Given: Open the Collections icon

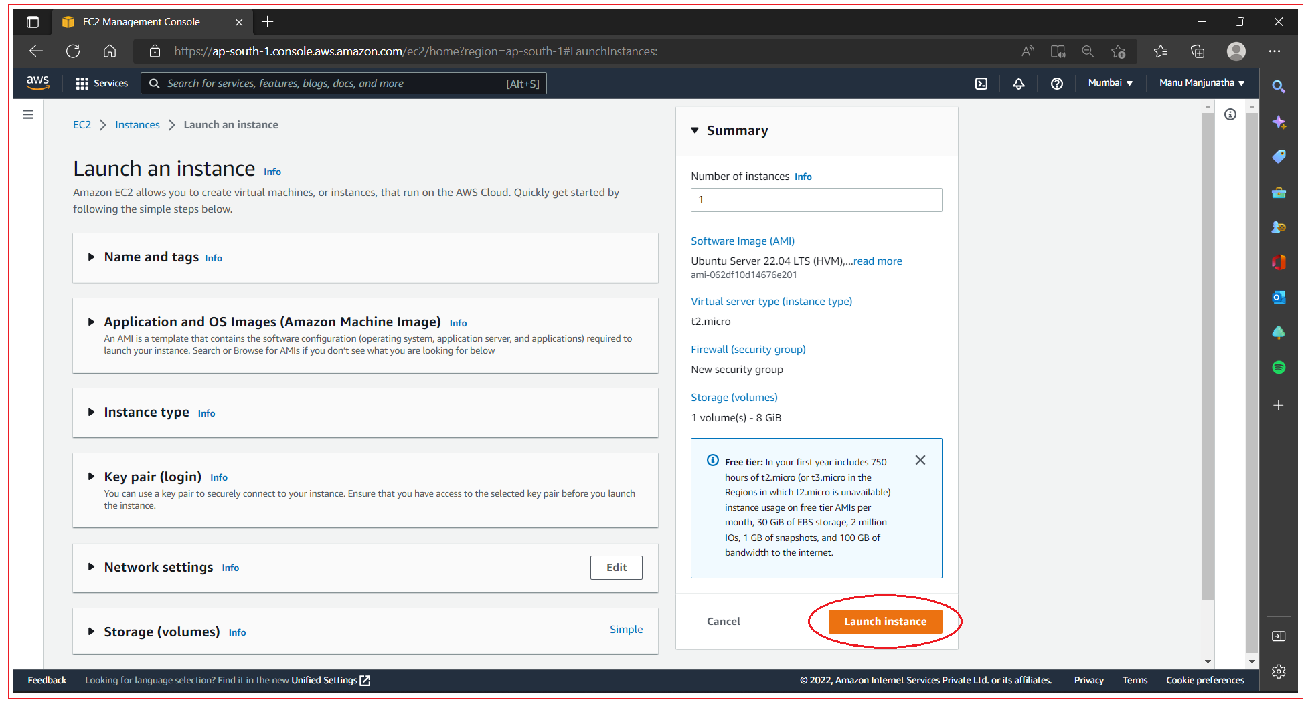Looking at the screenshot, I should click(1198, 51).
